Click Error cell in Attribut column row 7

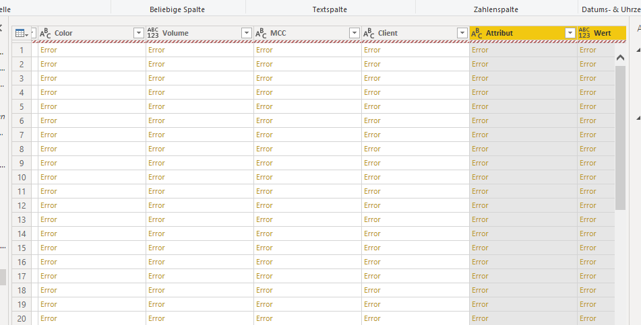coord(524,135)
